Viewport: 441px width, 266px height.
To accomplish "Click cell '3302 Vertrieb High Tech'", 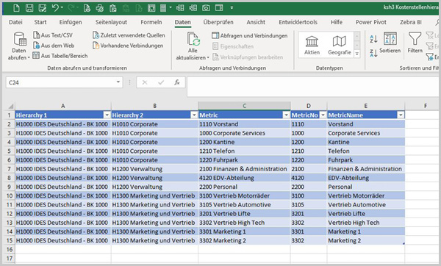I will click(244, 223).
